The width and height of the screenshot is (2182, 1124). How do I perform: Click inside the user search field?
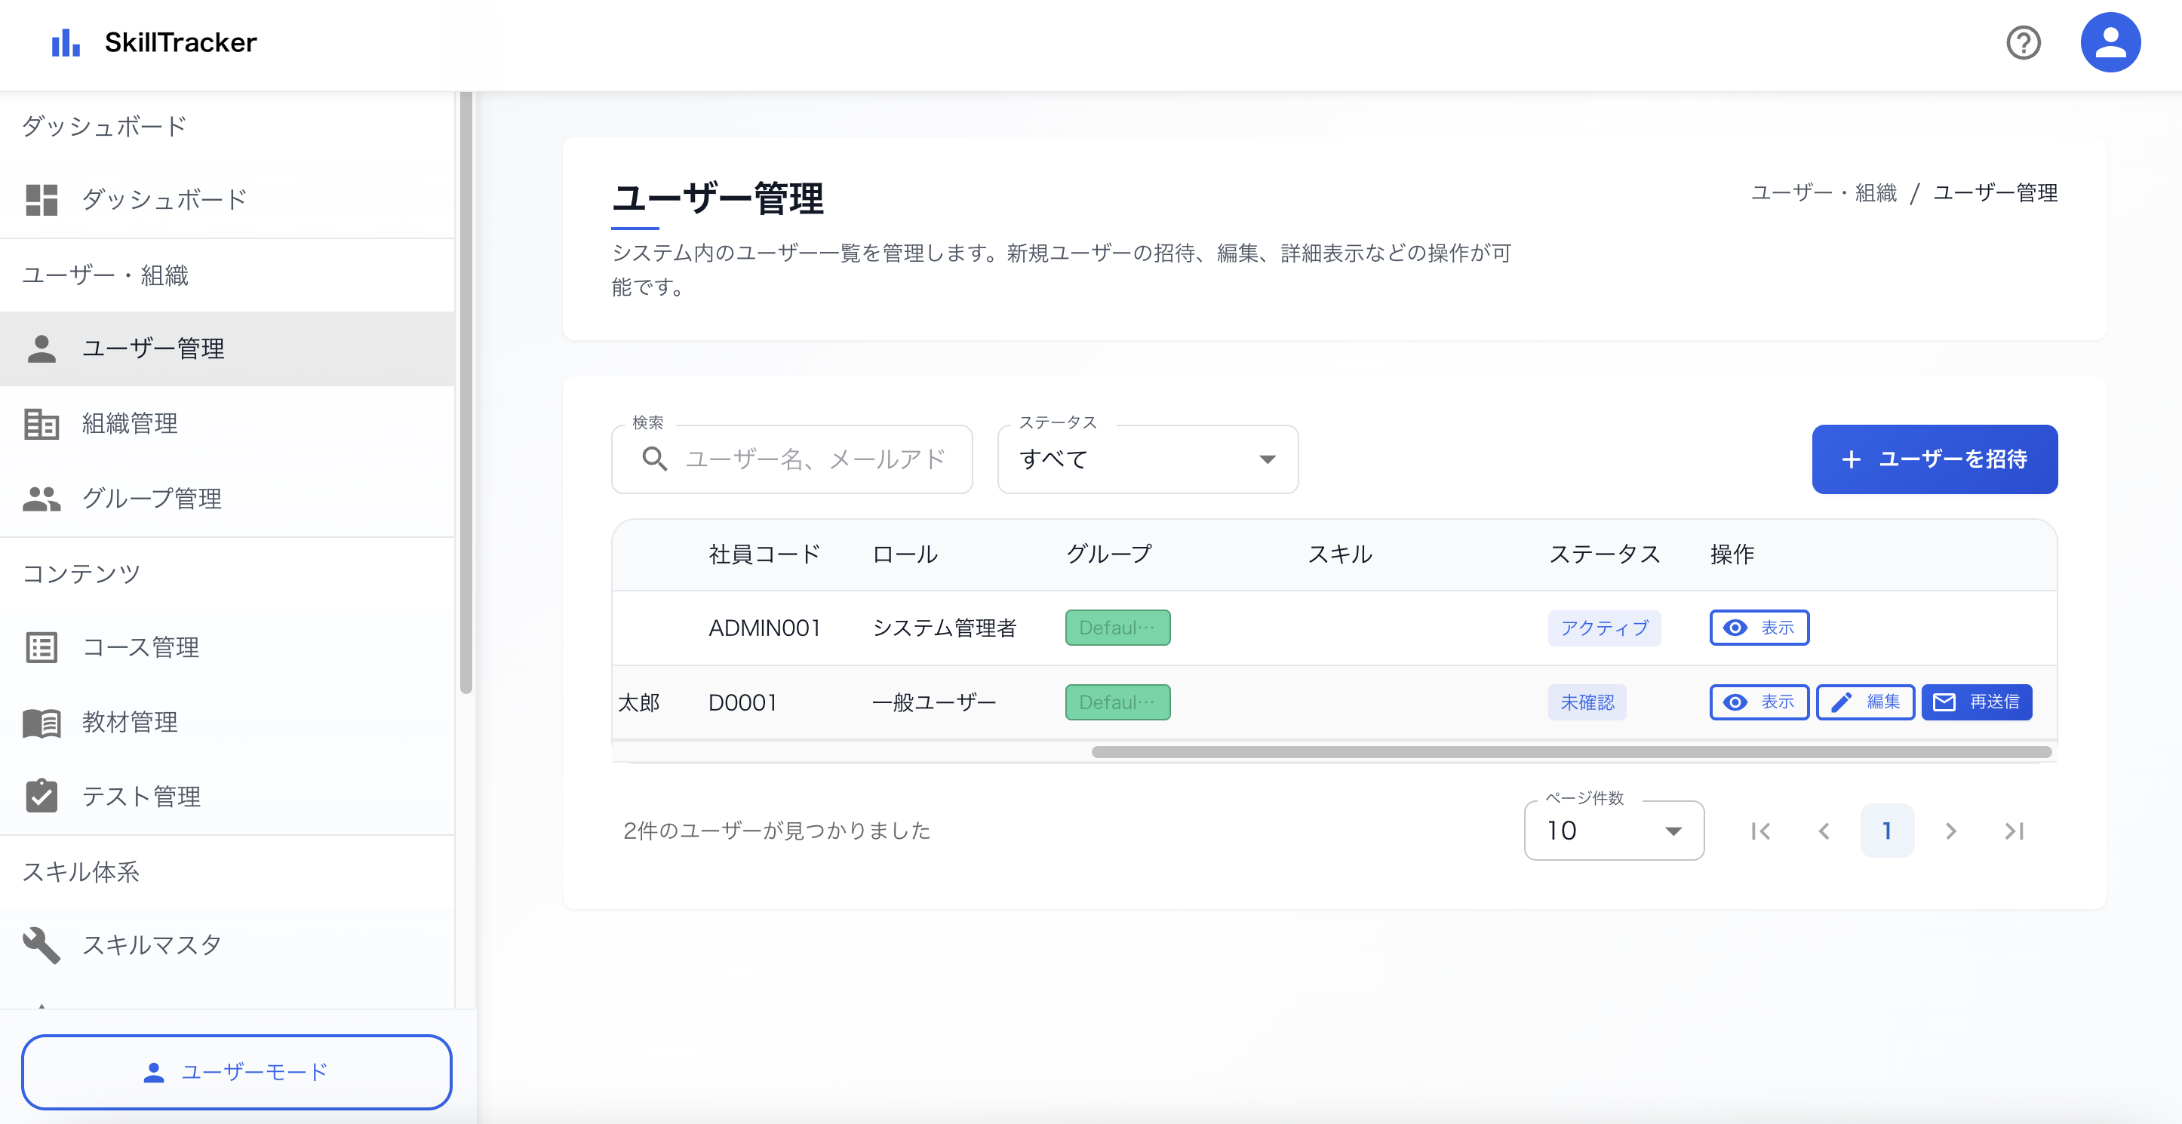tap(813, 459)
